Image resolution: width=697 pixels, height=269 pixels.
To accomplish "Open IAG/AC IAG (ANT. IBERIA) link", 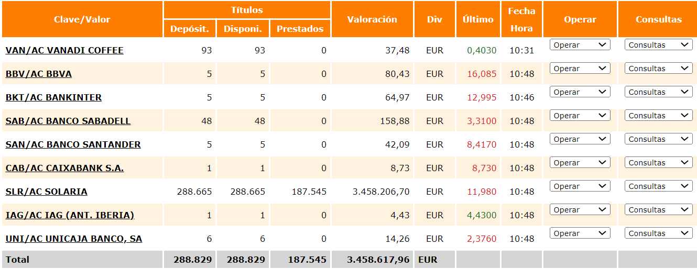I will pos(70,215).
